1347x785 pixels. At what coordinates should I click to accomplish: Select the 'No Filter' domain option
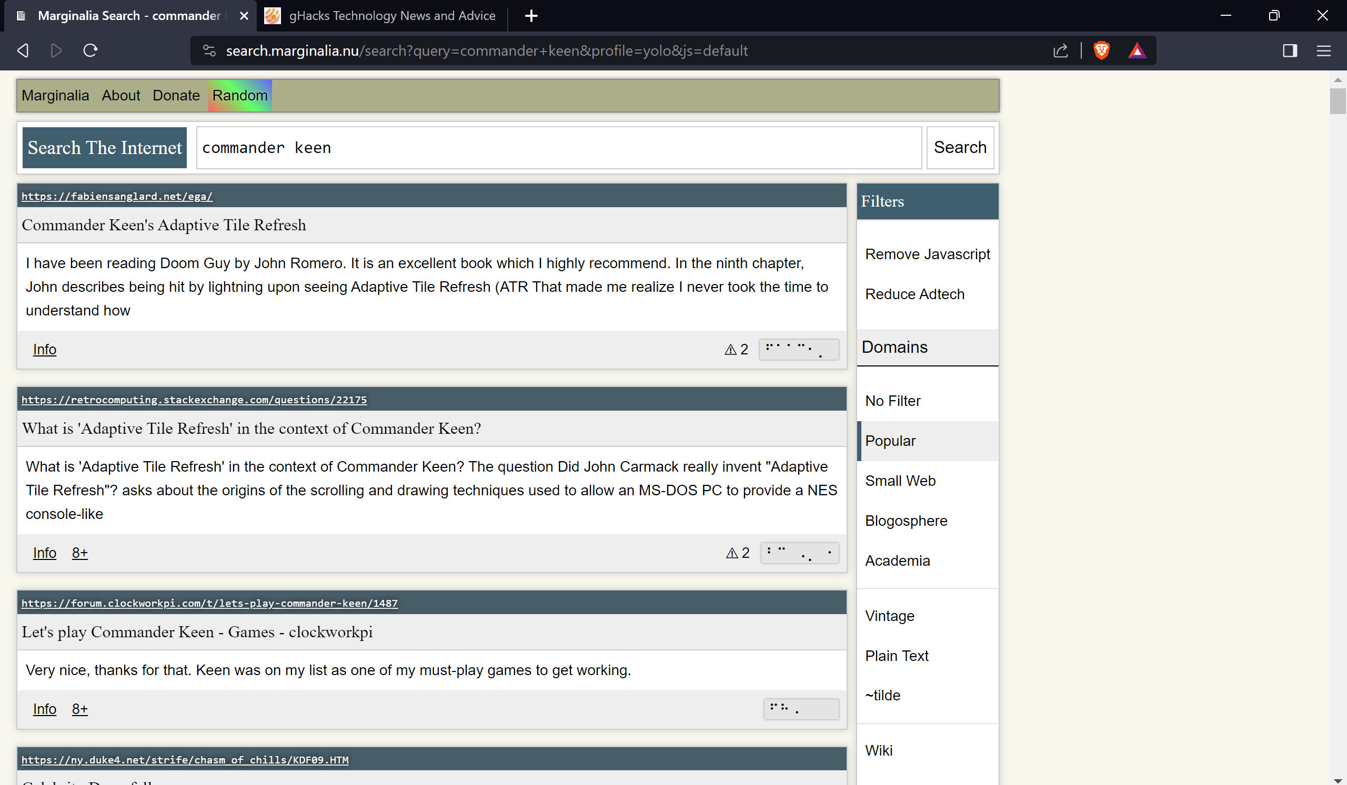pos(893,400)
